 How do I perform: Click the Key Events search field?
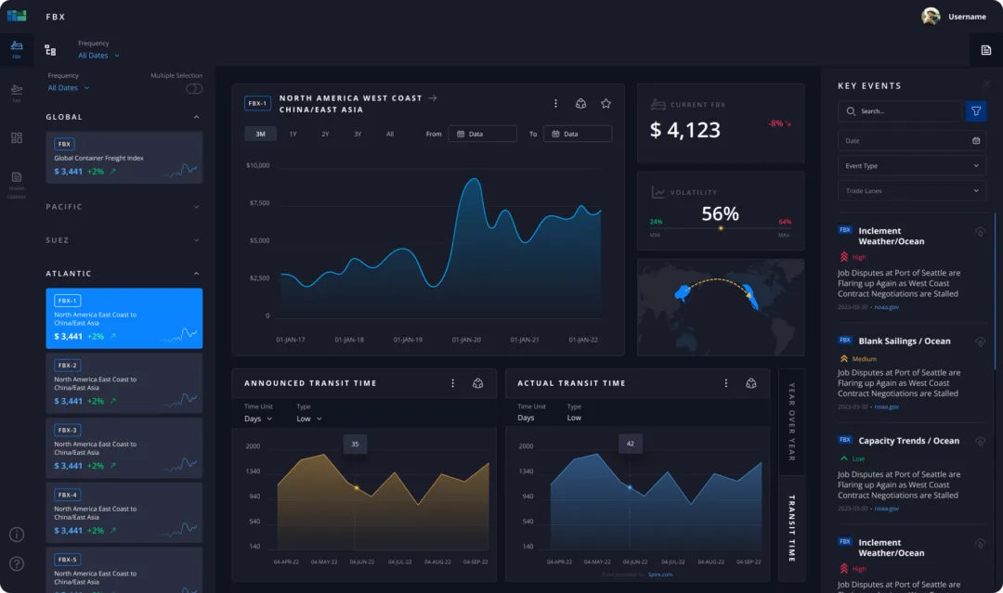tap(899, 111)
